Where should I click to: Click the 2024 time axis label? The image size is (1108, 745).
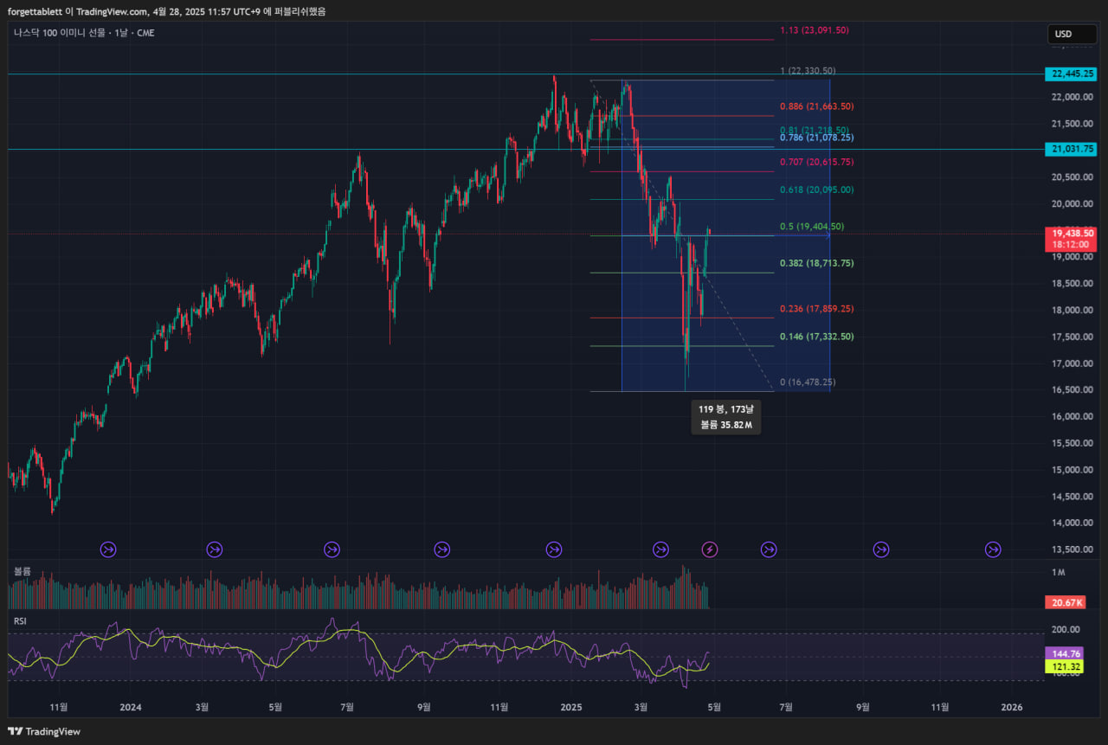pos(130,707)
